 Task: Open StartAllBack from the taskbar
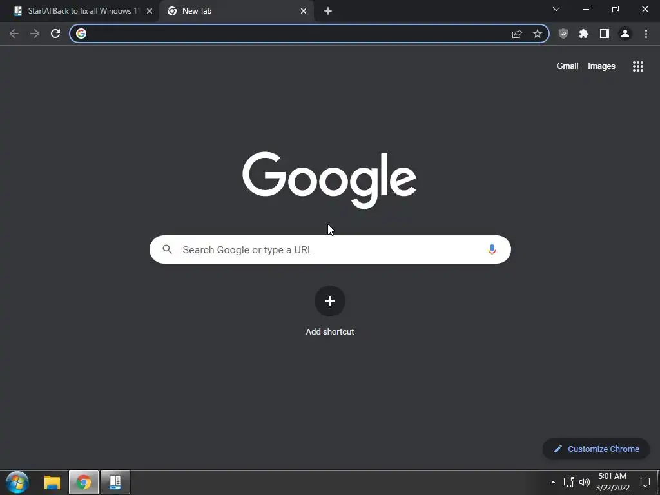115,482
